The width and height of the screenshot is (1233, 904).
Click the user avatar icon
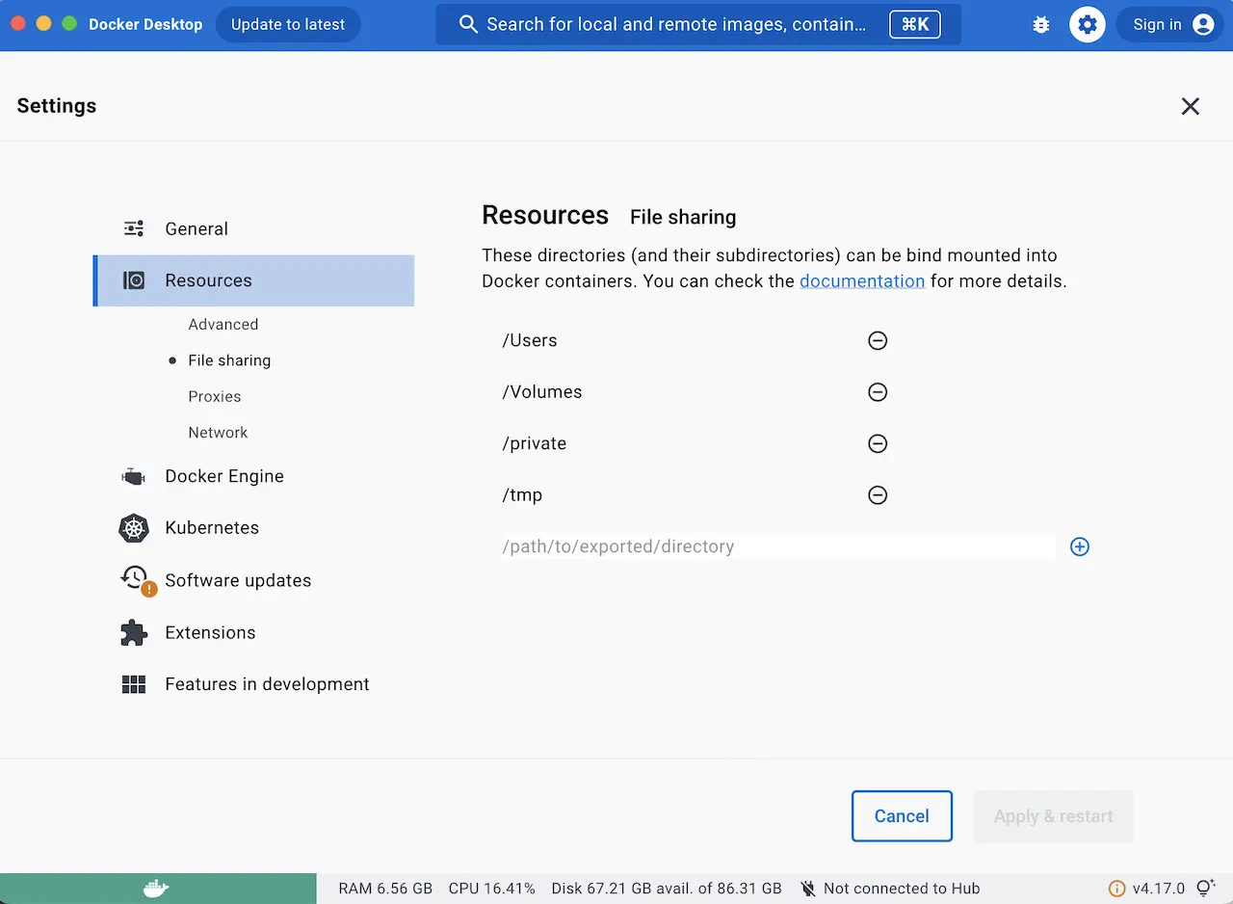point(1203,25)
